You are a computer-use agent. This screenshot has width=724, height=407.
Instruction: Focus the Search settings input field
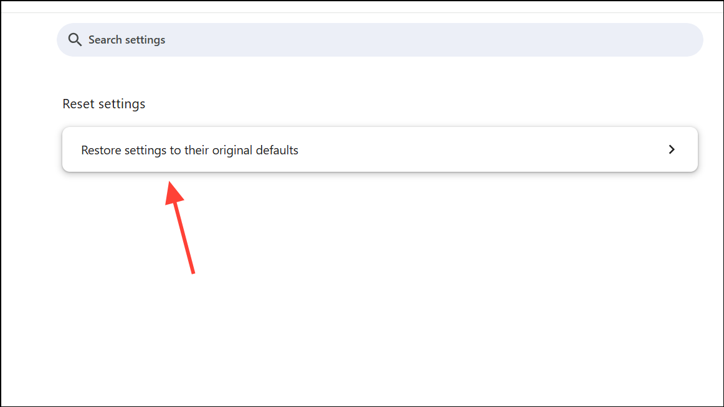379,40
